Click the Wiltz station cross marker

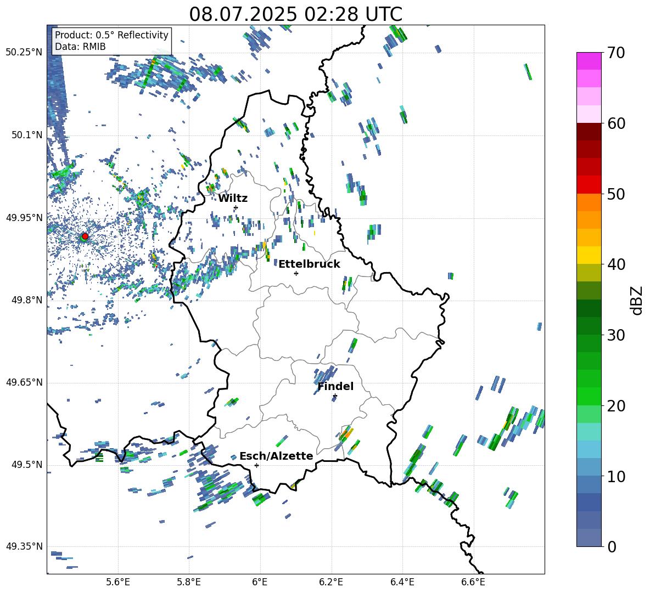pyautogui.click(x=236, y=207)
